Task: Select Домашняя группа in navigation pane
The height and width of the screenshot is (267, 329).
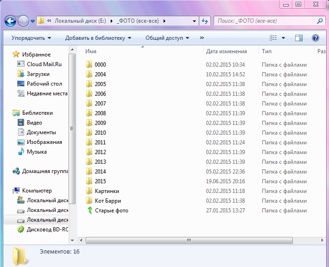Action: point(44,171)
